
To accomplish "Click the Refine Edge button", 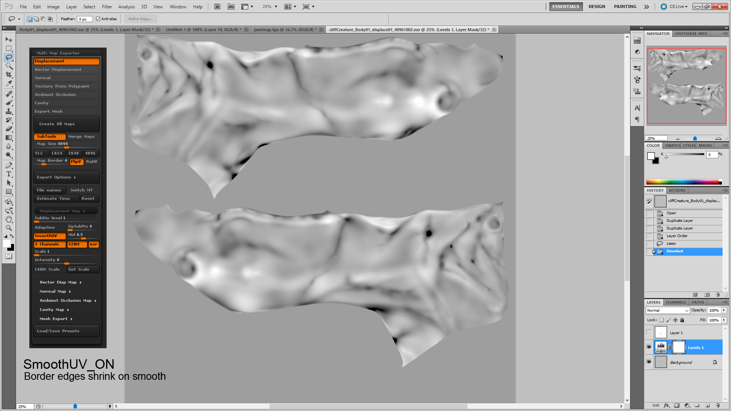I will point(140,19).
